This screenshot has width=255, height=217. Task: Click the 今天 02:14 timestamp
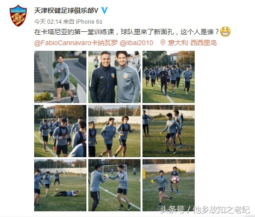(48, 22)
